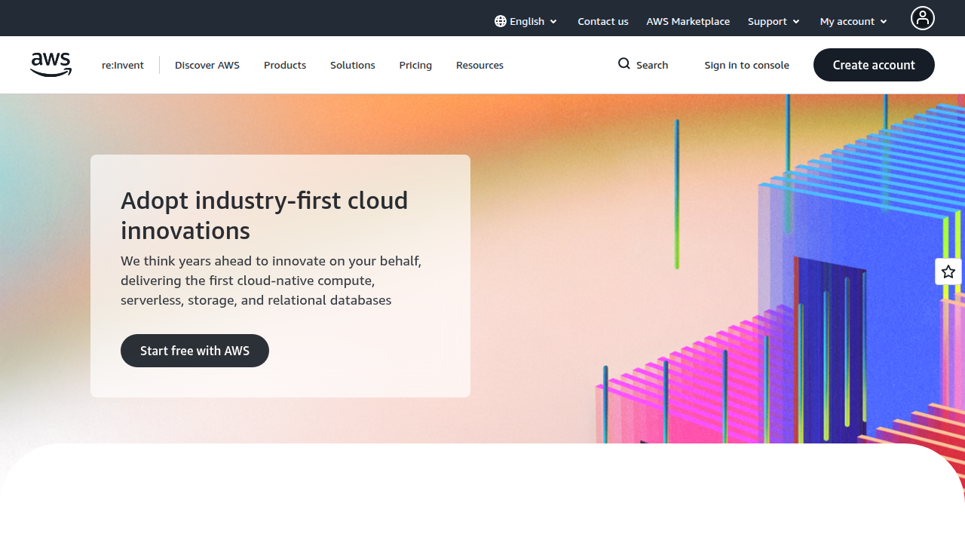
Task: Open the Pricing menu
Action: tap(415, 65)
